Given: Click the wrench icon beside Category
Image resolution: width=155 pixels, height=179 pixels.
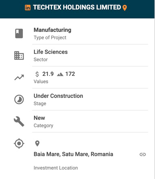Looking at the screenshot, I should 19,122.
